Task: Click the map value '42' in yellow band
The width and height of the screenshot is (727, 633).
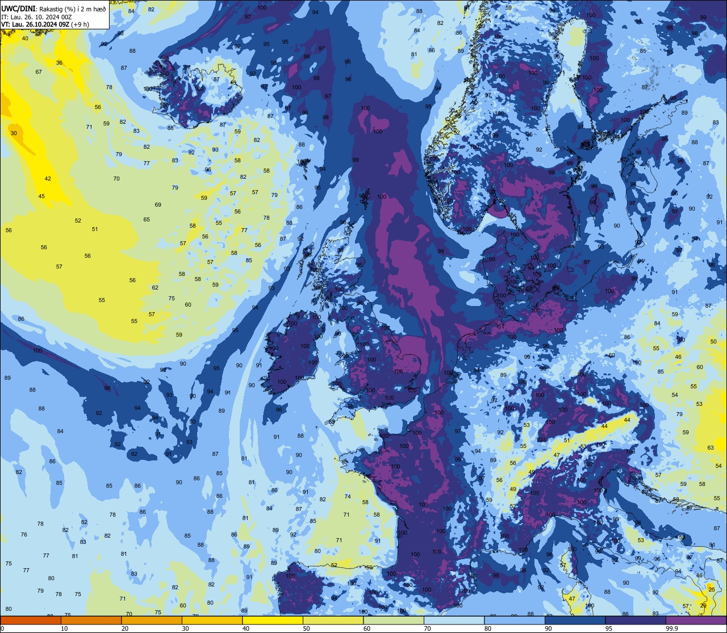Action: pyautogui.click(x=48, y=178)
